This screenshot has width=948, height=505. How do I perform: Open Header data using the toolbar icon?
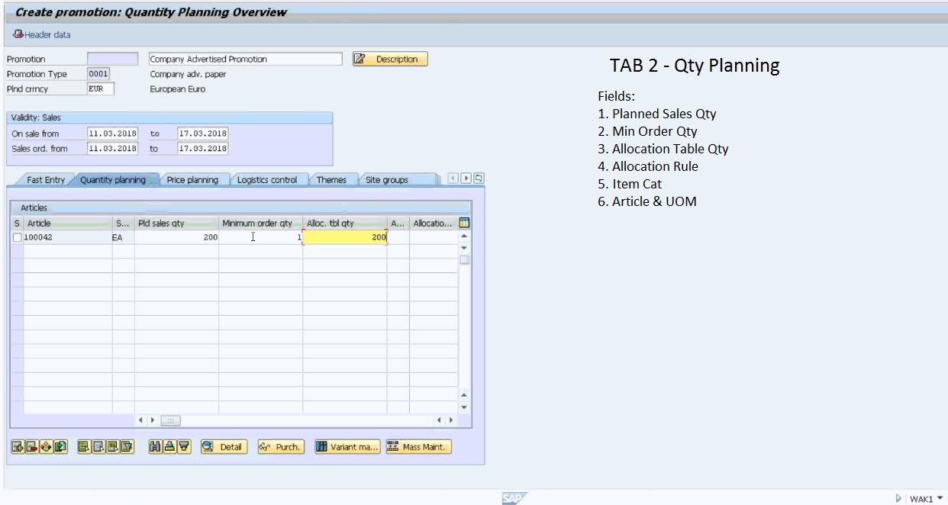pyautogui.click(x=19, y=34)
